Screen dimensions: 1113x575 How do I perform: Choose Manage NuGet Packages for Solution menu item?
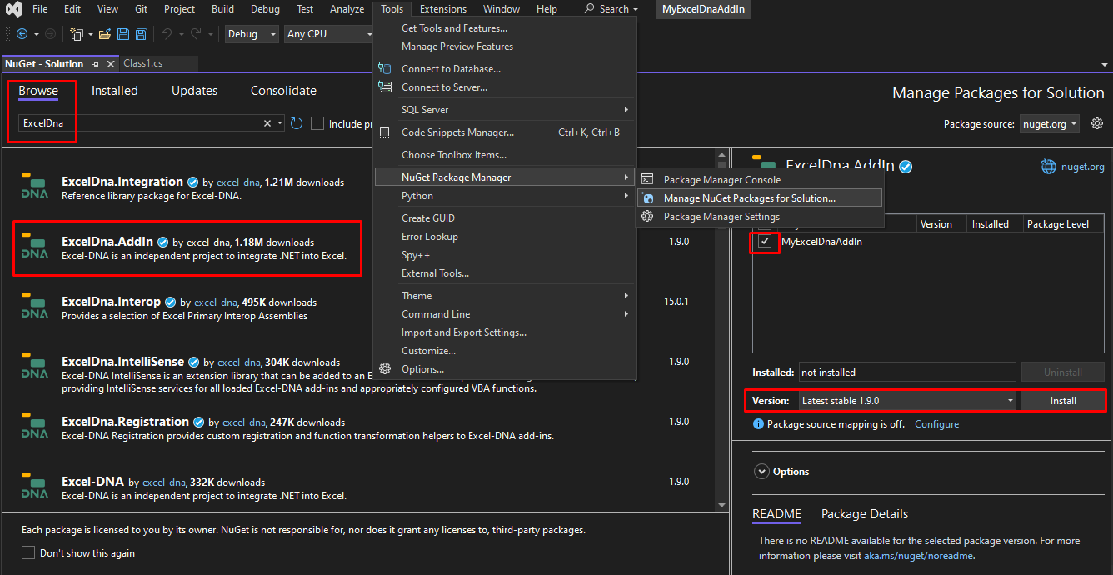(x=749, y=198)
